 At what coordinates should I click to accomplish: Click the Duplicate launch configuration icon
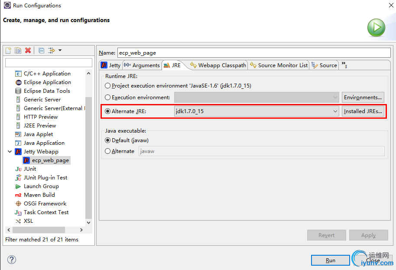(18, 50)
